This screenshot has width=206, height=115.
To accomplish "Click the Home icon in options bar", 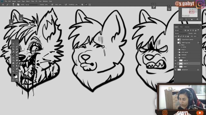I will tap(3, 4).
